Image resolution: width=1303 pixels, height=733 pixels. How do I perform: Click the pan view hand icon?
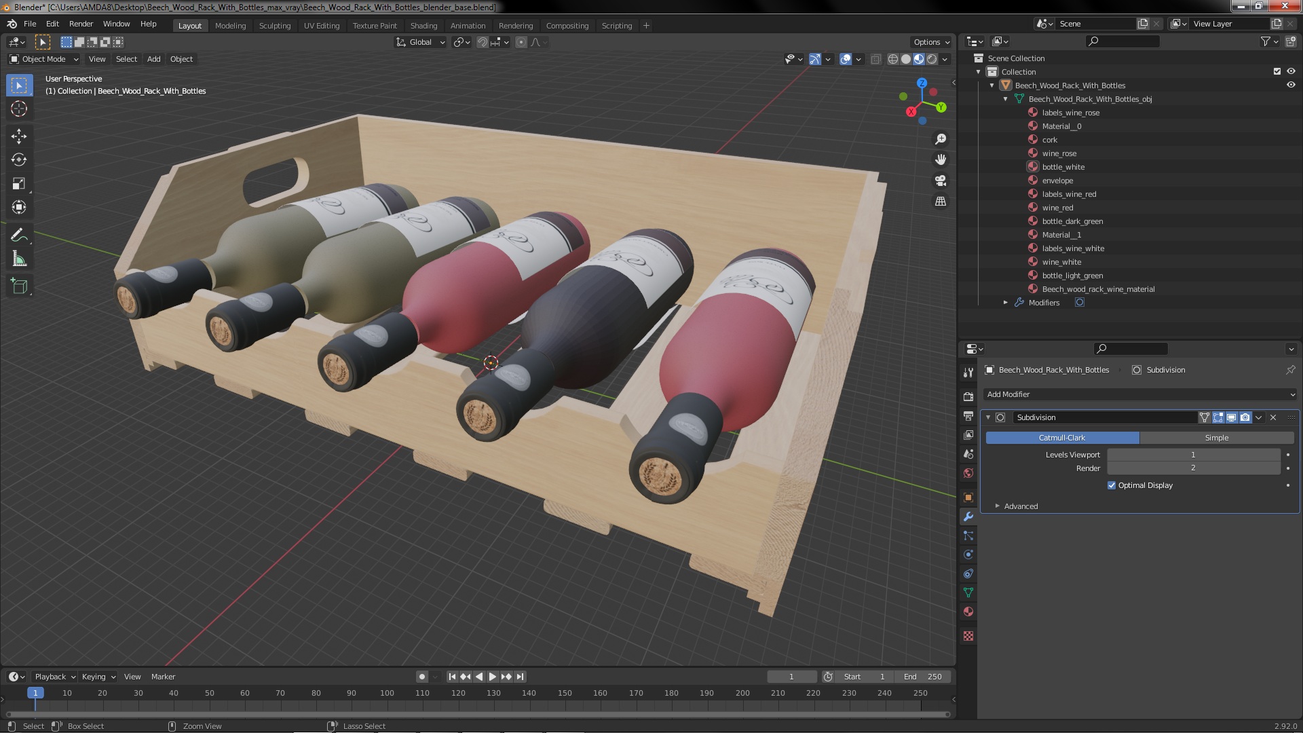point(941,159)
